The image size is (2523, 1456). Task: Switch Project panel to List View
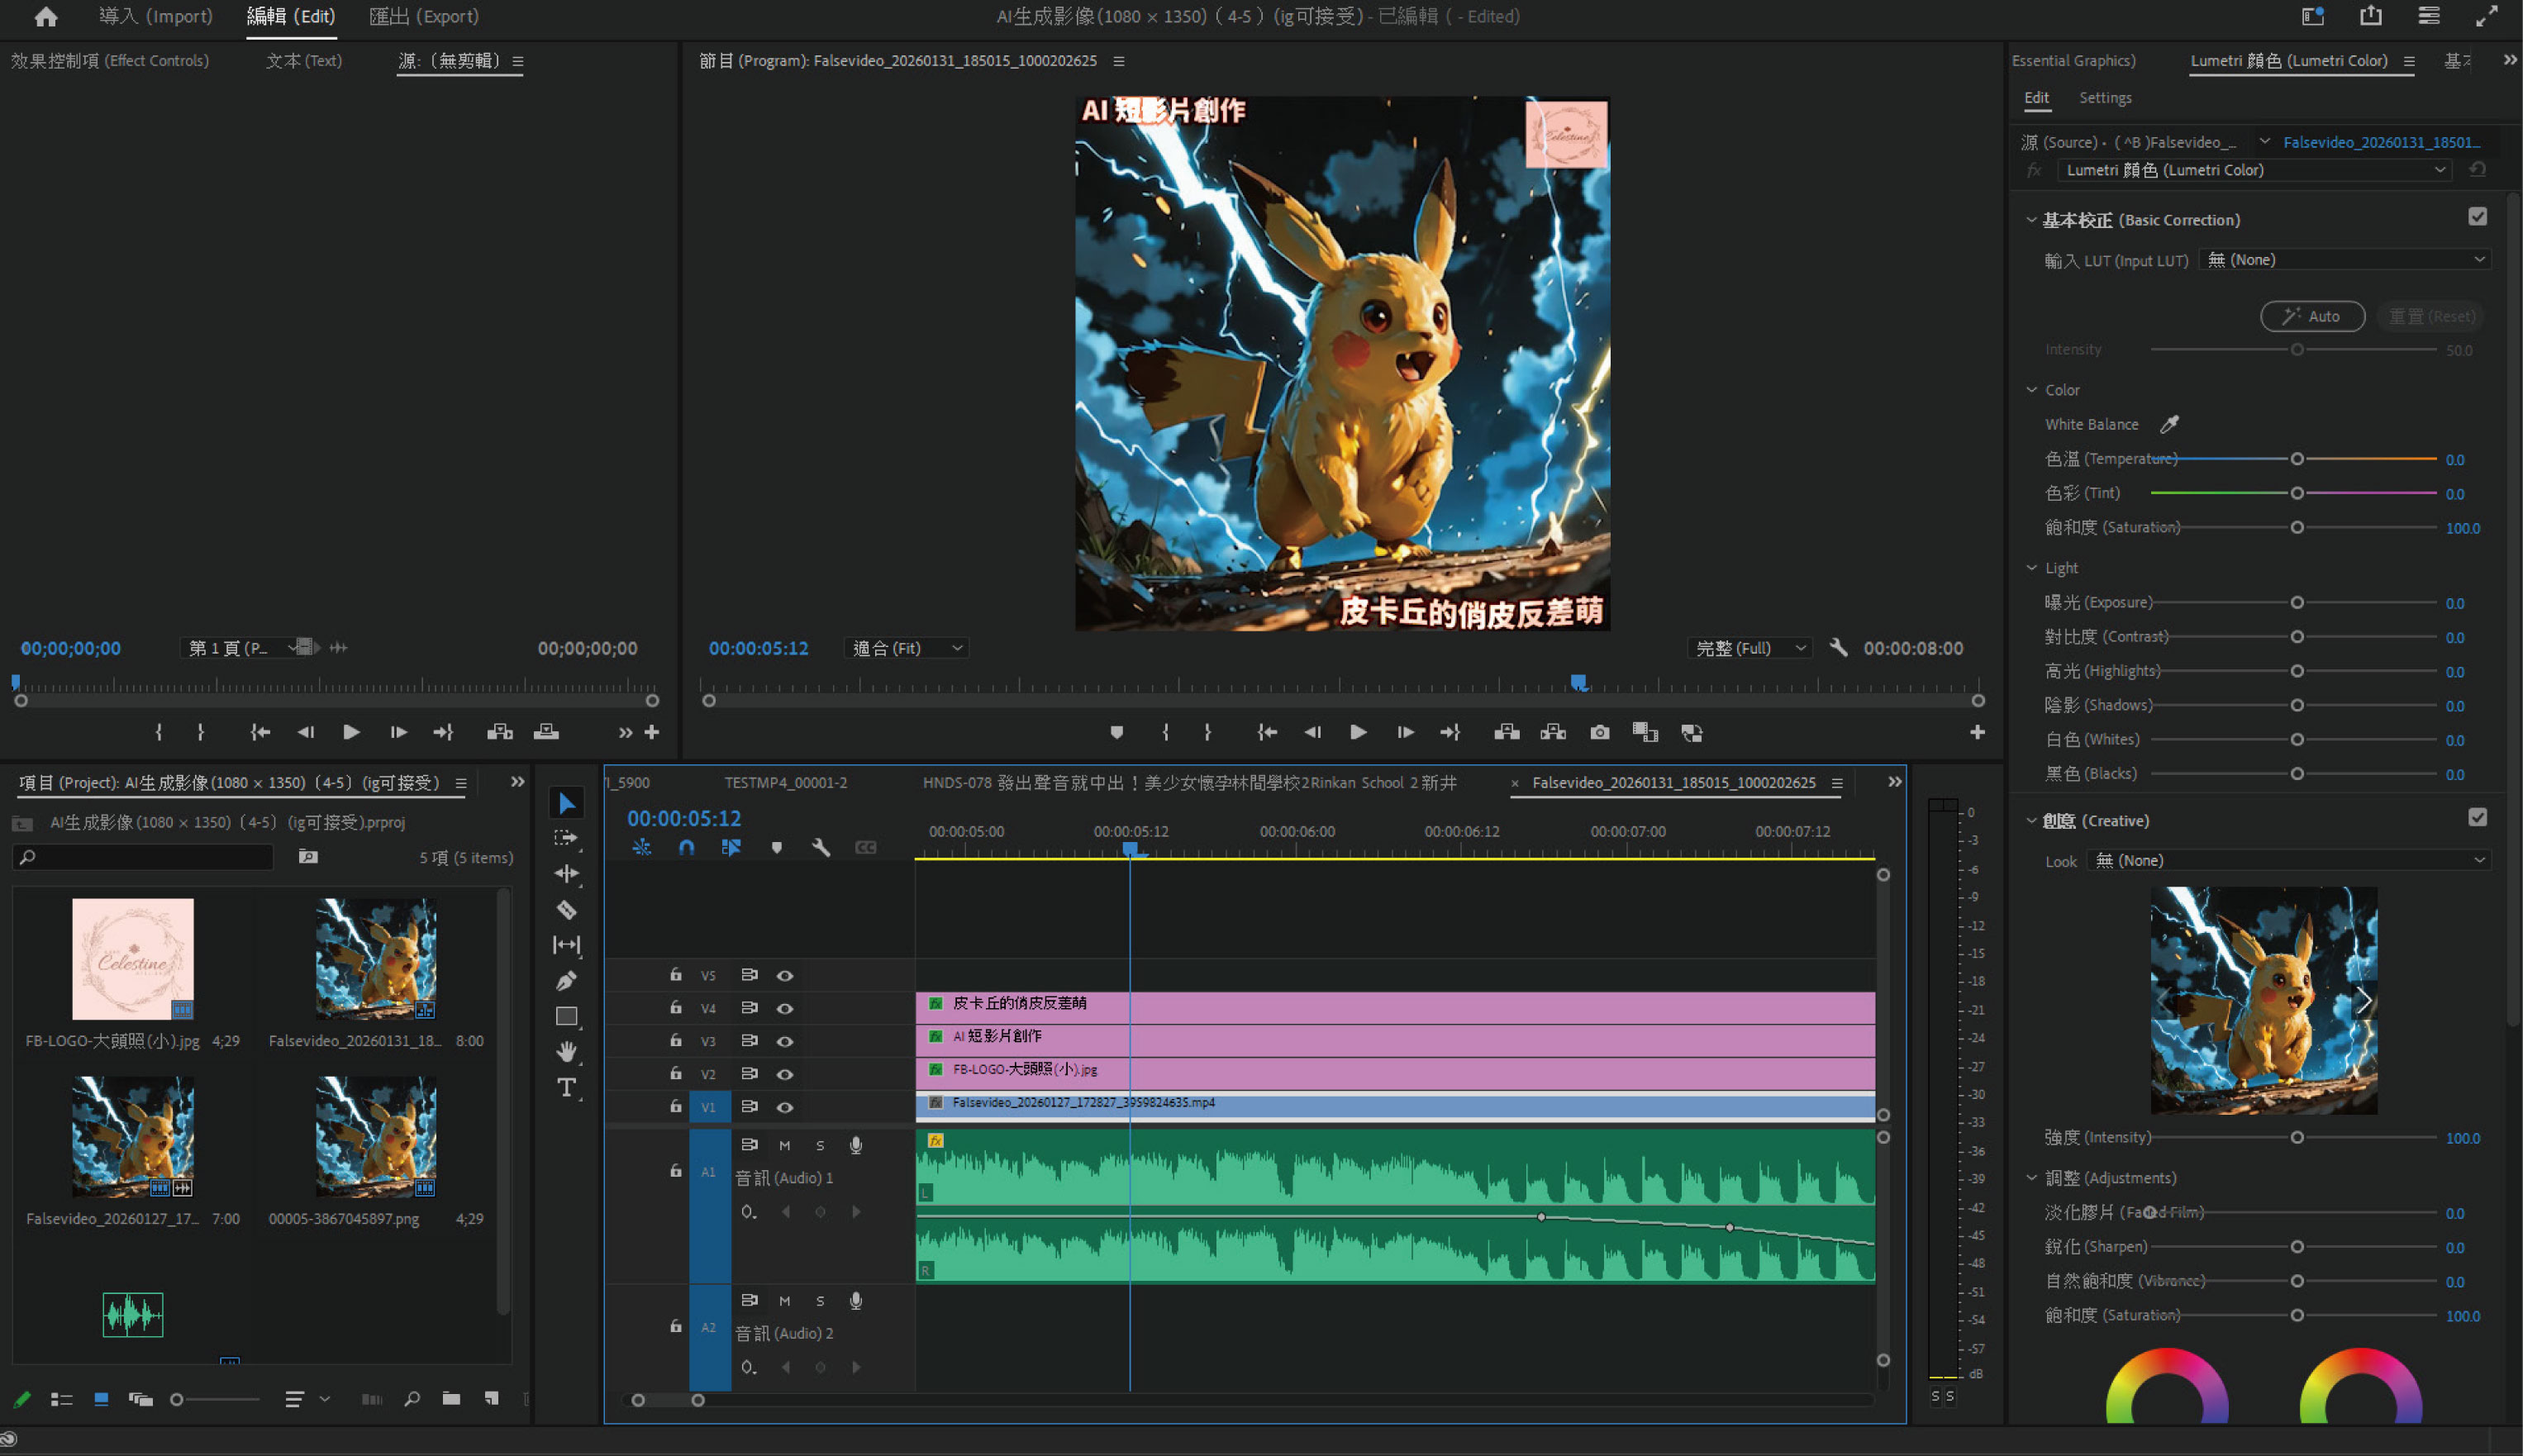(x=61, y=1399)
